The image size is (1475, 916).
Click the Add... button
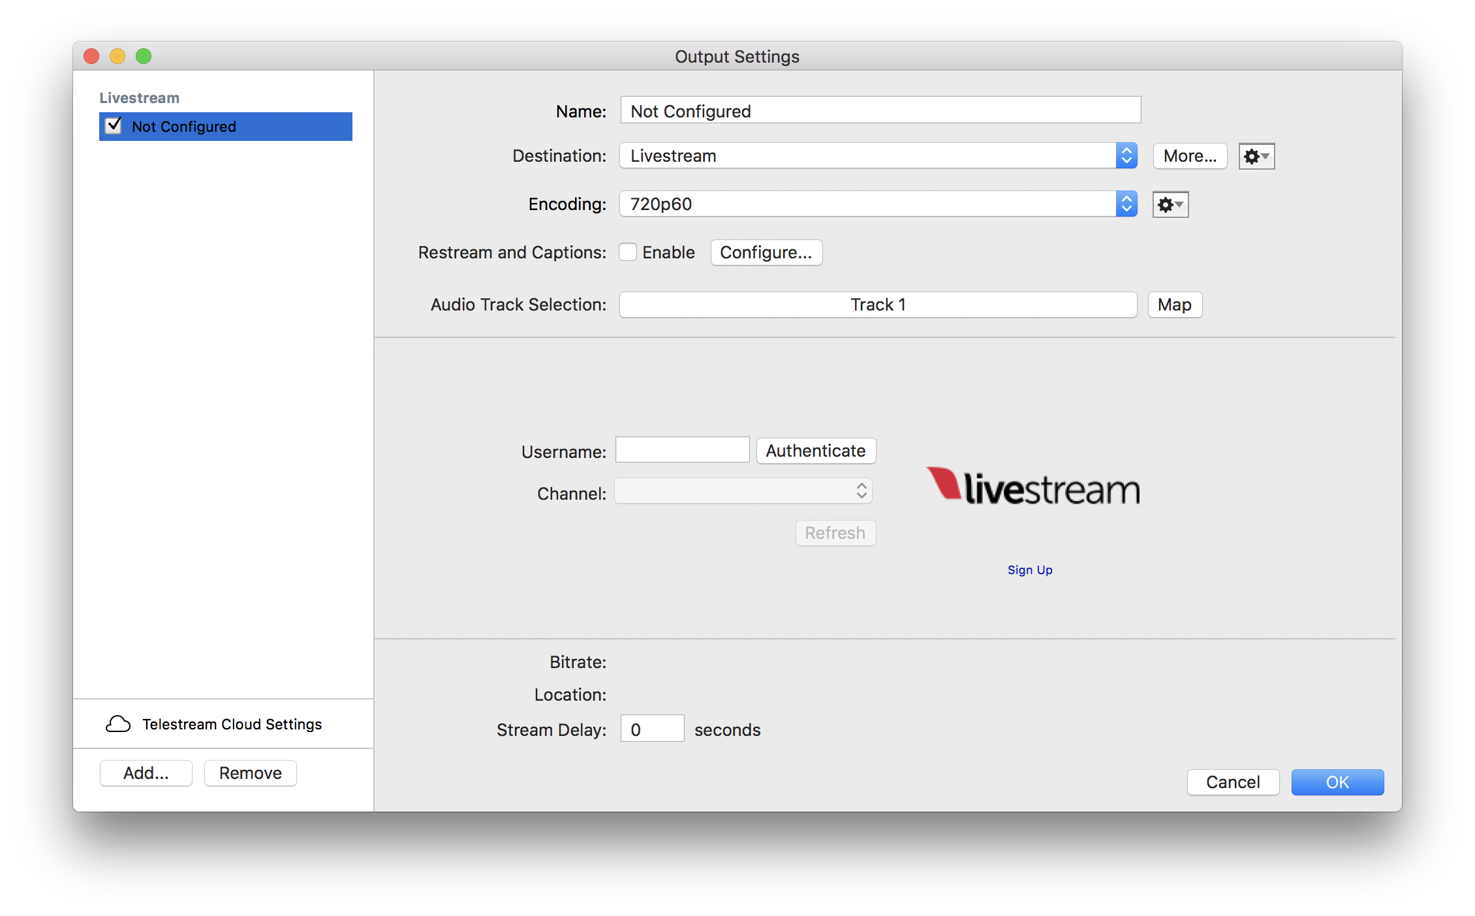(146, 773)
